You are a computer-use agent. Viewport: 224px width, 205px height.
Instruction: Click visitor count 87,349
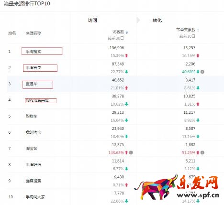[118, 64]
